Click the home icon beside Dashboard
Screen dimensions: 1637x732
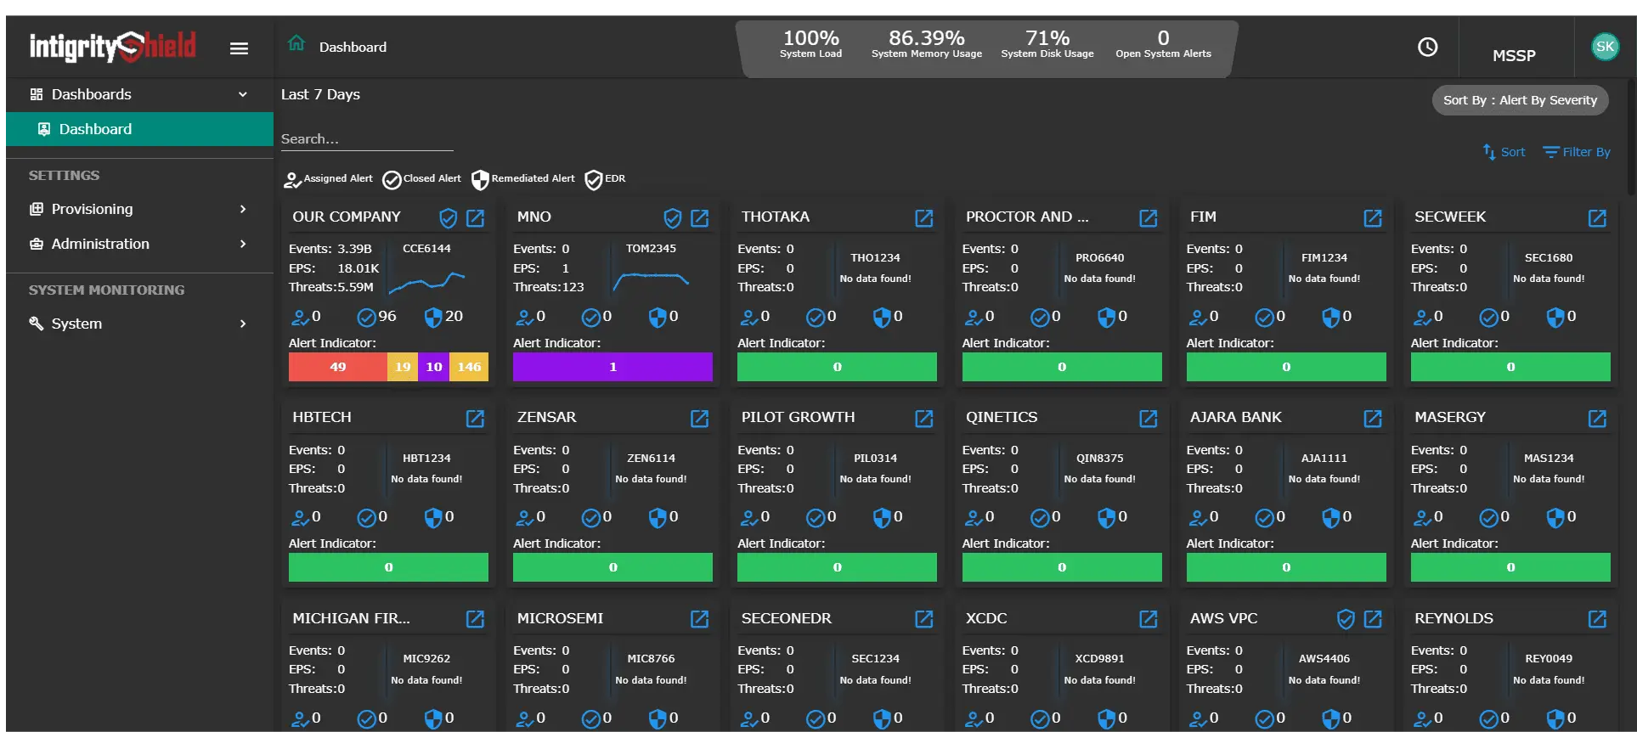[296, 43]
